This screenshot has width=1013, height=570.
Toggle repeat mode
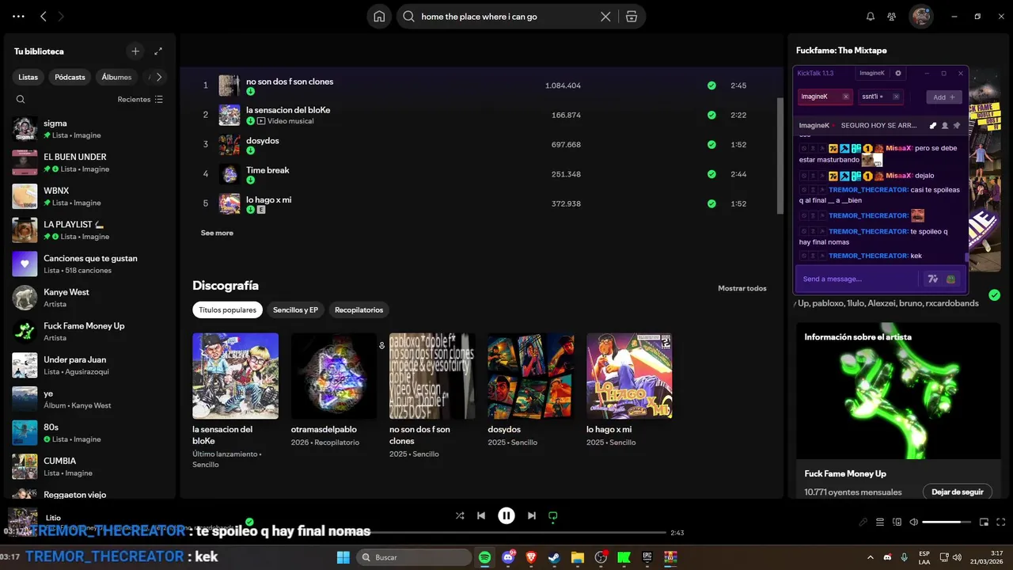(552, 515)
